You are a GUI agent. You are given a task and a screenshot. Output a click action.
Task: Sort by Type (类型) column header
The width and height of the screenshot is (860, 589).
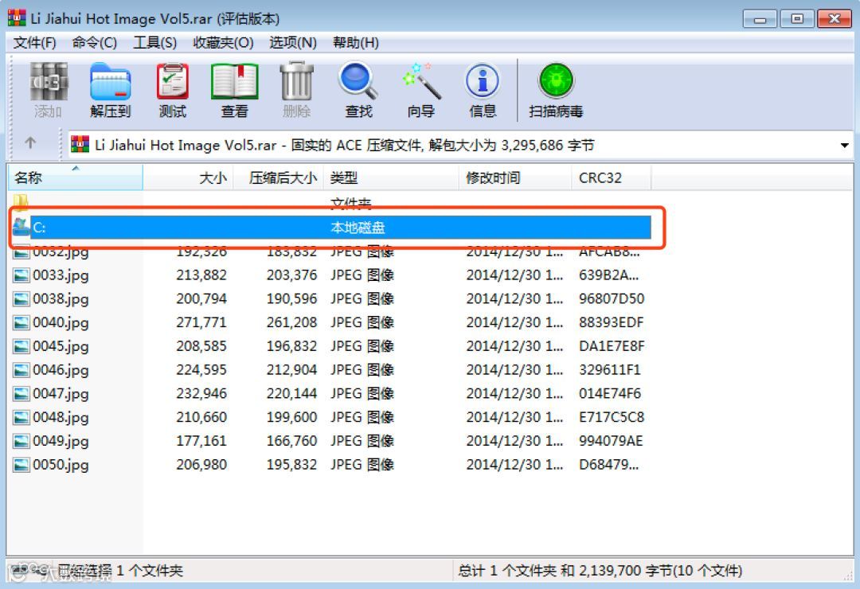point(391,177)
